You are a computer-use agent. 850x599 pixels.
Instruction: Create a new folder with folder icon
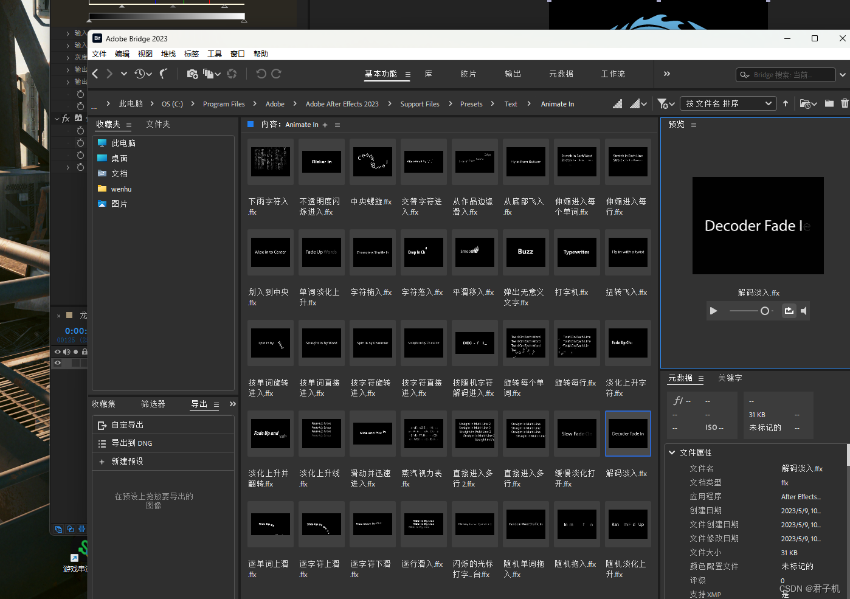[x=829, y=103]
